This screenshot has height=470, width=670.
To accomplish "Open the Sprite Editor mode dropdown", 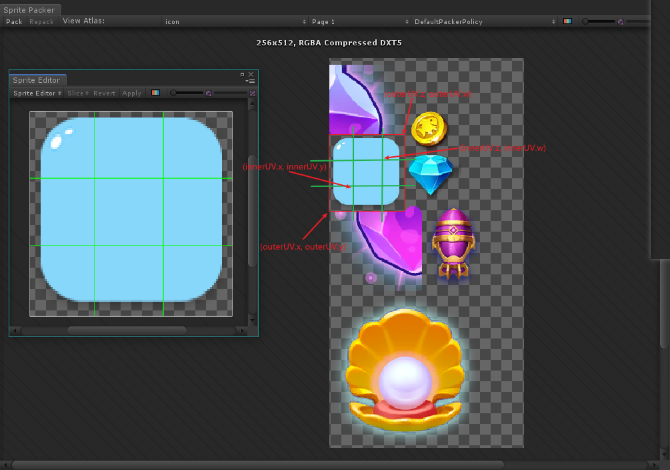I will (x=37, y=93).
